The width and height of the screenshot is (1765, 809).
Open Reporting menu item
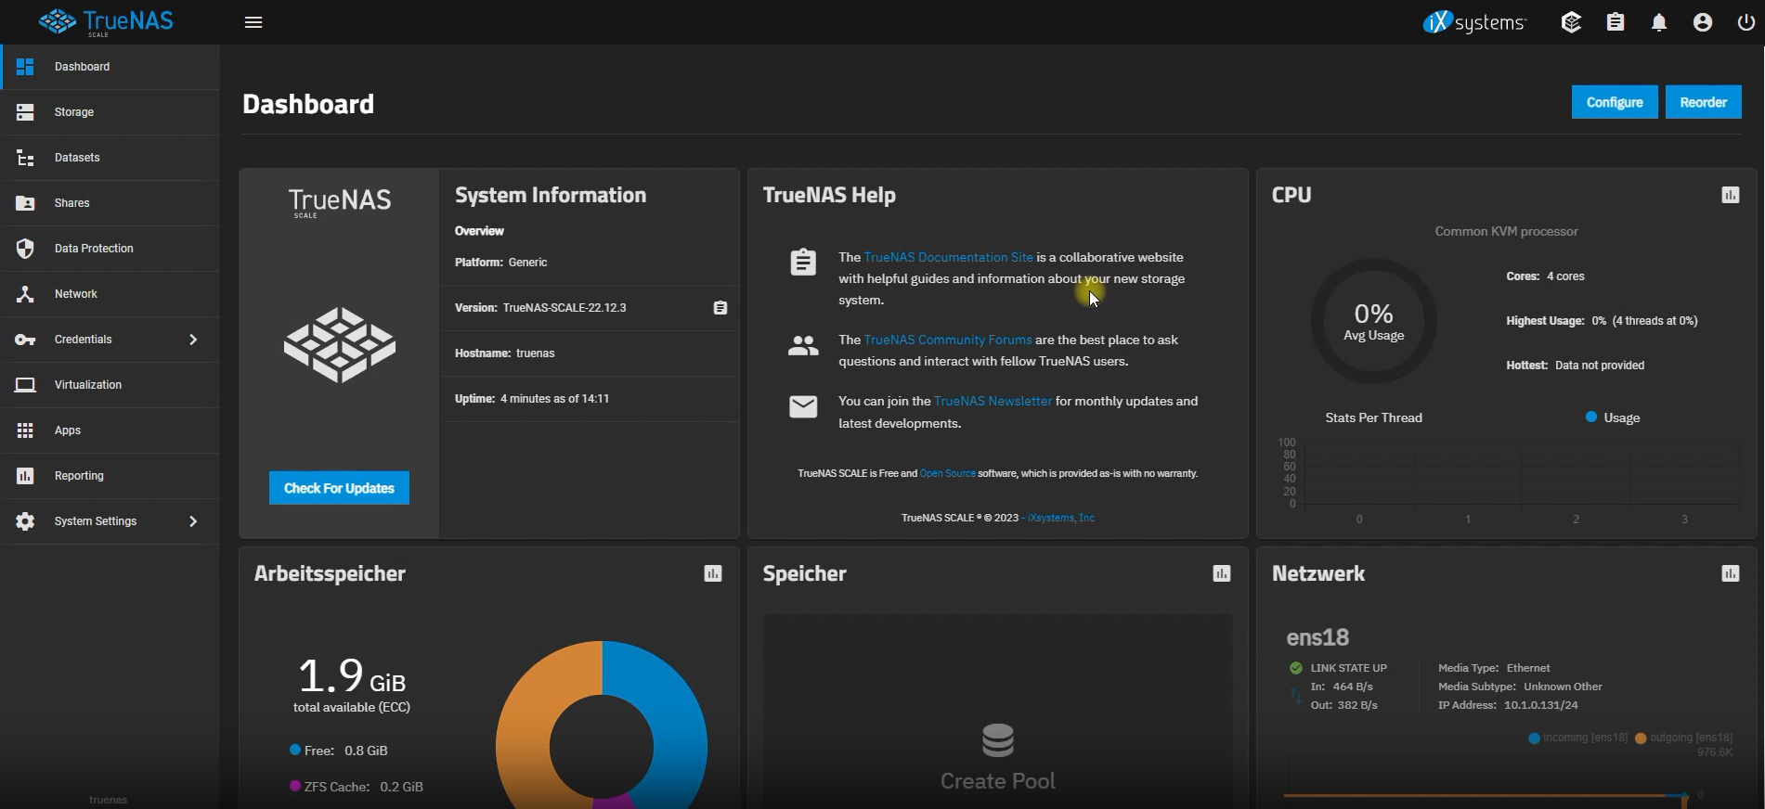click(x=110, y=476)
